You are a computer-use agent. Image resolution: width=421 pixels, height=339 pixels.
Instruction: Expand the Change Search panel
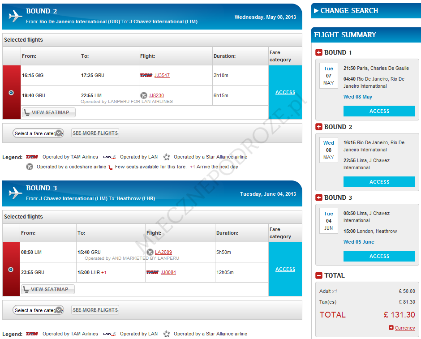pos(346,11)
